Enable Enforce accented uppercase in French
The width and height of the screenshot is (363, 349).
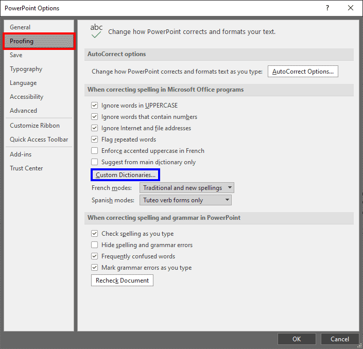pyautogui.click(x=94, y=151)
